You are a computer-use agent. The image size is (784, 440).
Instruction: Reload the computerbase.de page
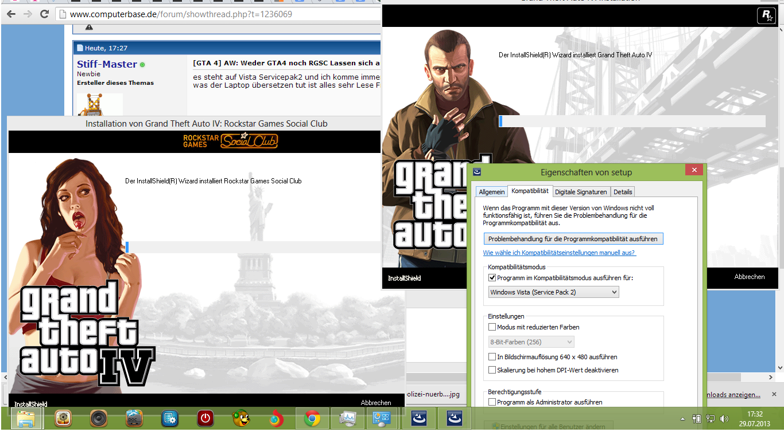(x=44, y=14)
